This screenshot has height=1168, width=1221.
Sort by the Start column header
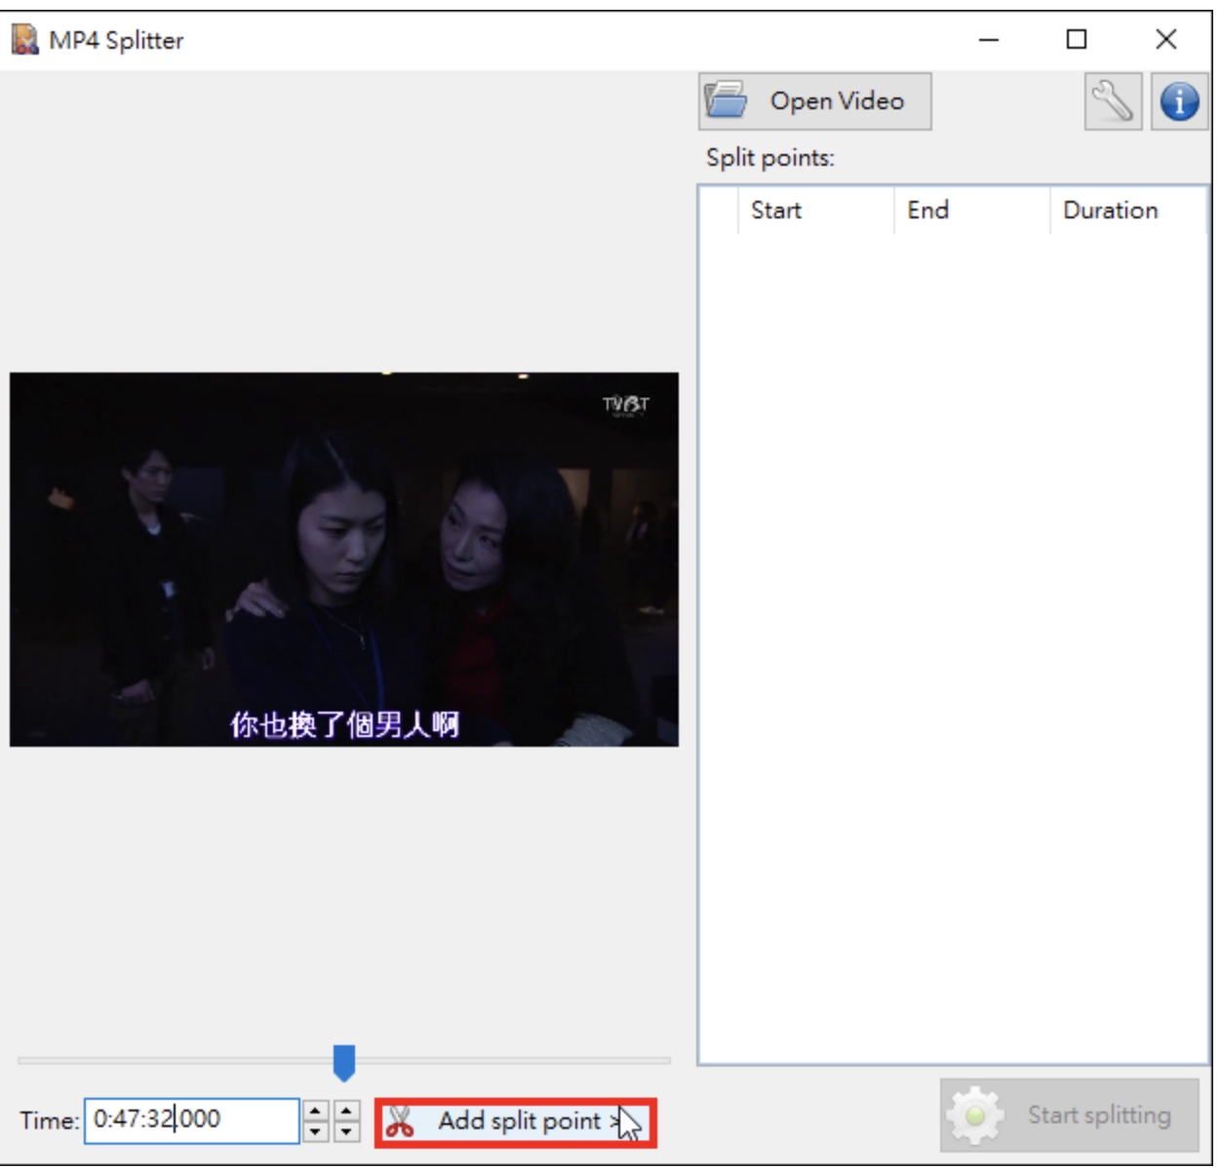click(815, 211)
